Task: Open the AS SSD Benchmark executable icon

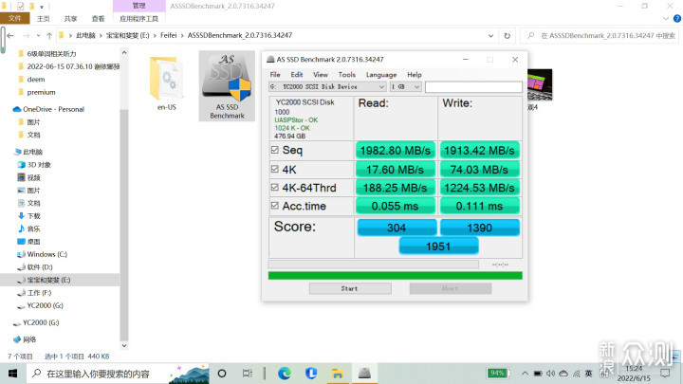Action: [227, 85]
